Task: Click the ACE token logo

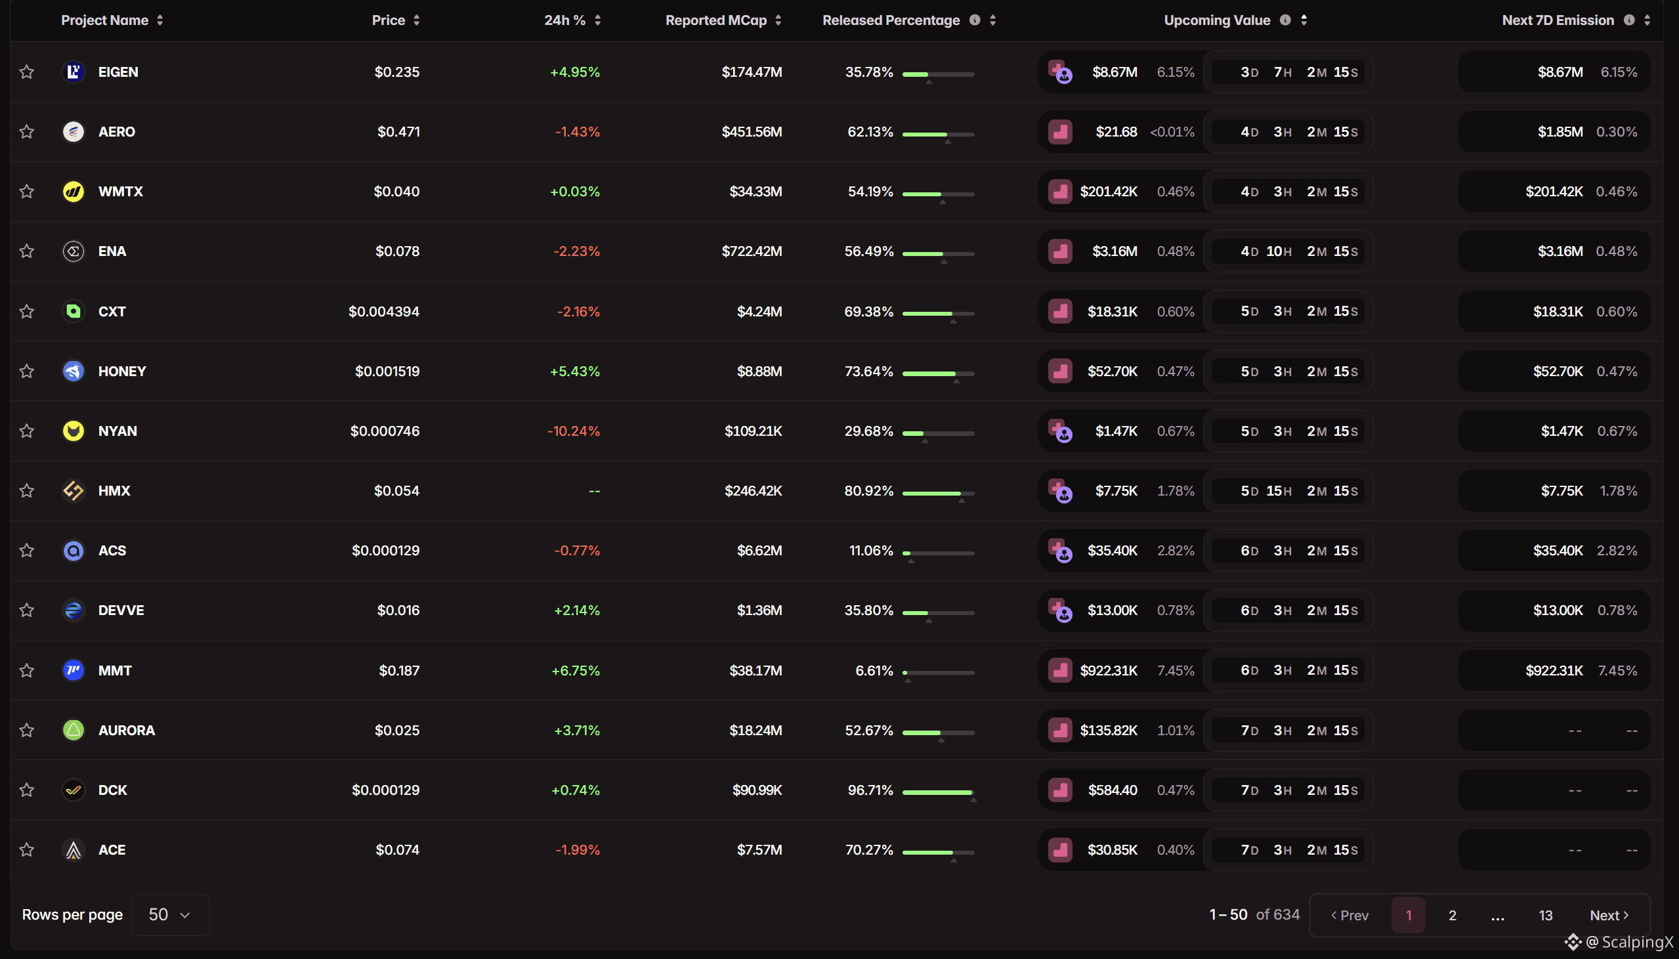Action: coord(73,849)
